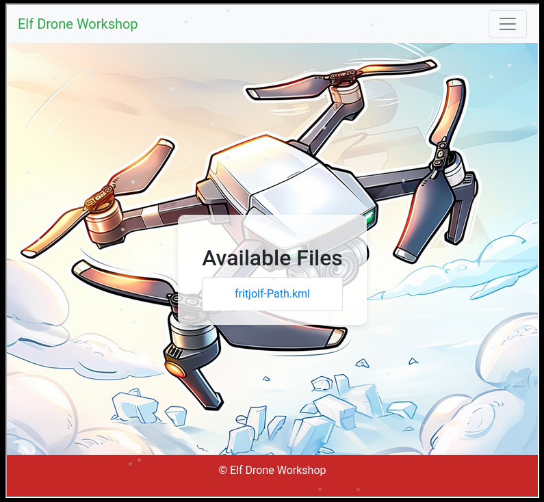The width and height of the screenshot is (544, 502).
Task: Open the hamburger navigation menu
Action: 507,24
